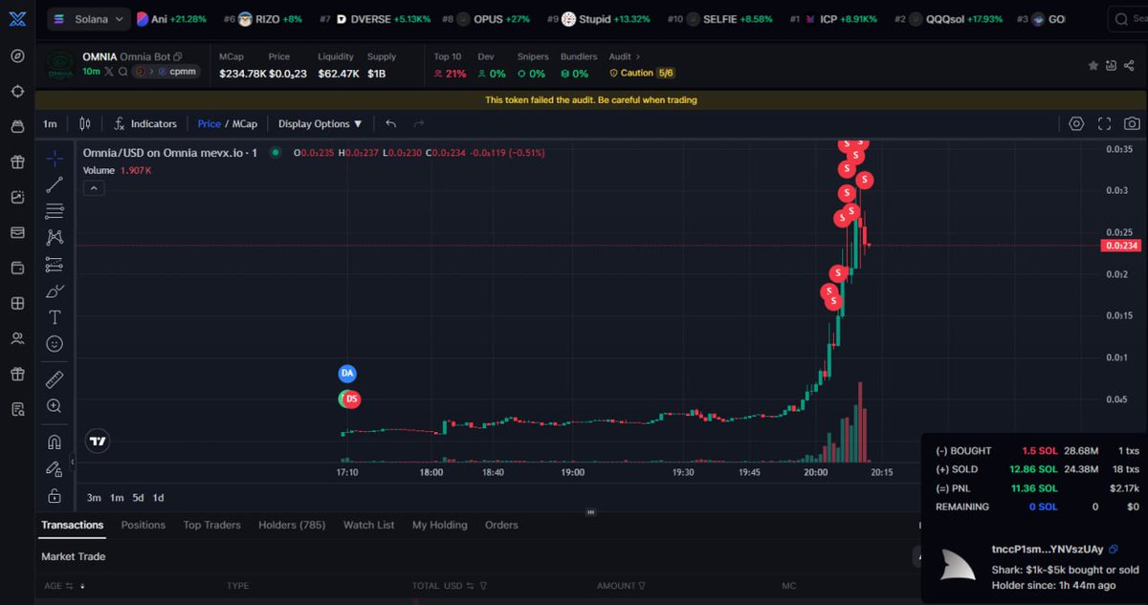The image size is (1148, 605).
Task: Open the Holders (785) tab
Action: tap(292, 525)
